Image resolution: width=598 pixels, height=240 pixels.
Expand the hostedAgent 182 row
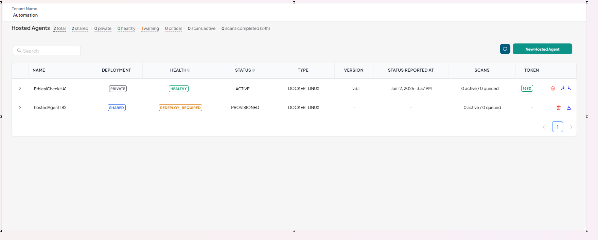20,108
